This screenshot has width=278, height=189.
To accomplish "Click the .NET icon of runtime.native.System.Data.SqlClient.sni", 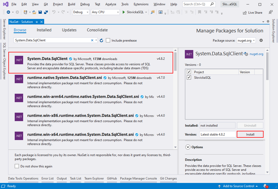I will coord(19,79).
